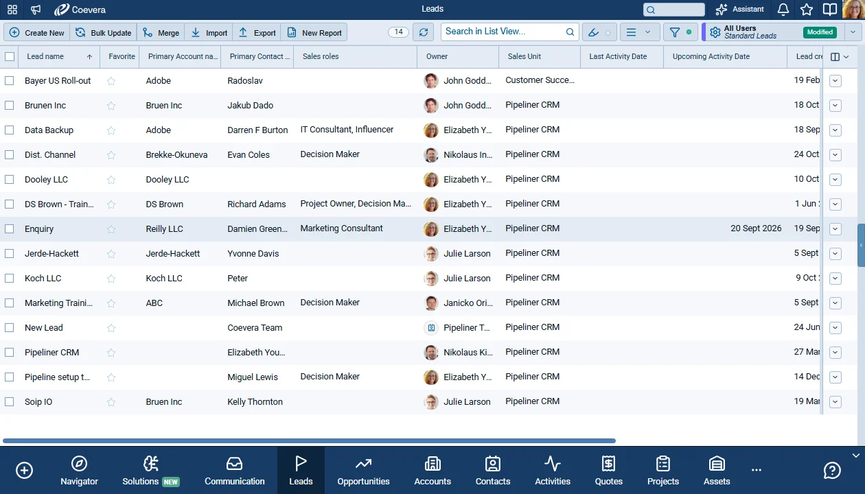This screenshot has width=865, height=494.
Task: Open the Activities section
Action: (x=553, y=471)
